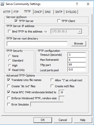Click Browse for root directory

coord(79,43)
